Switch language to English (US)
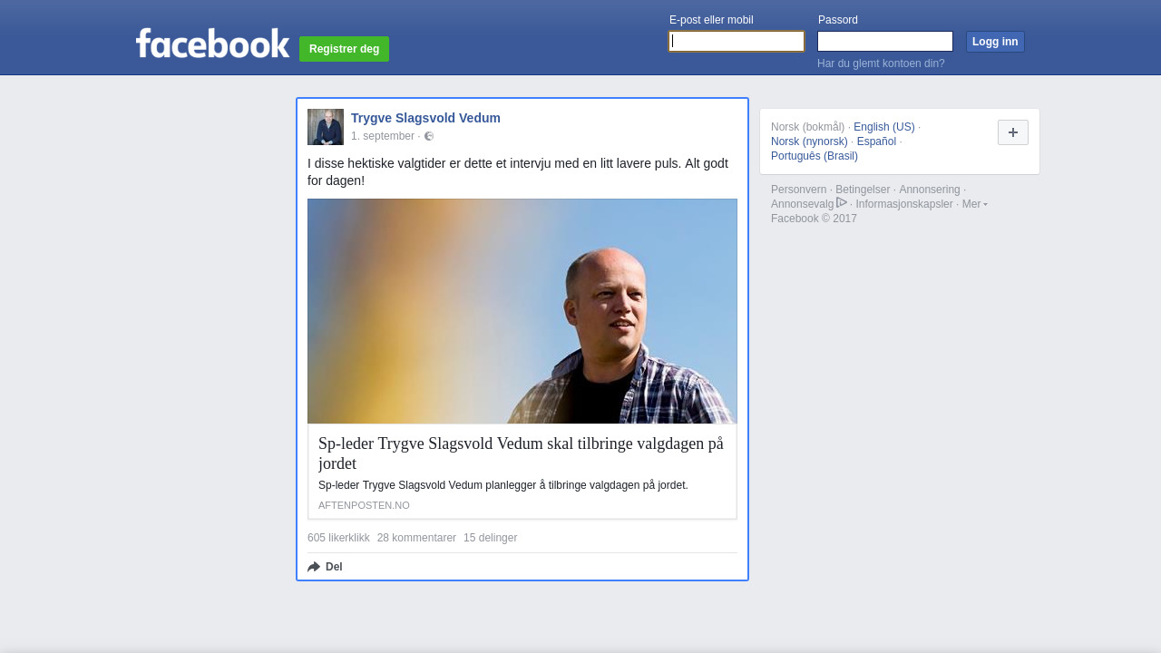 point(884,127)
